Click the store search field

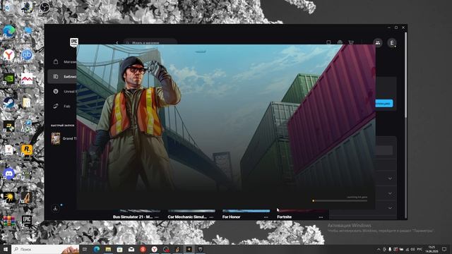(150, 42)
